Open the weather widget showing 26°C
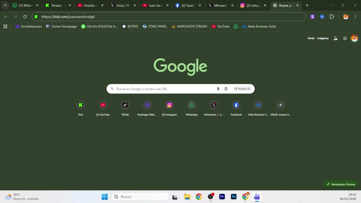The height and width of the screenshot is (203, 361). (x=22, y=197)
